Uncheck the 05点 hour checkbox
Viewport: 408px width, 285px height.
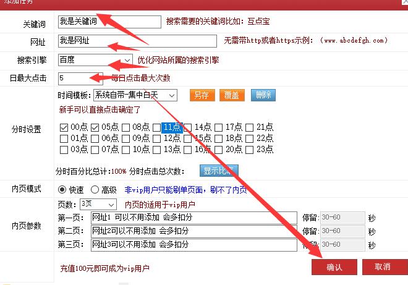tap(95, 127)
